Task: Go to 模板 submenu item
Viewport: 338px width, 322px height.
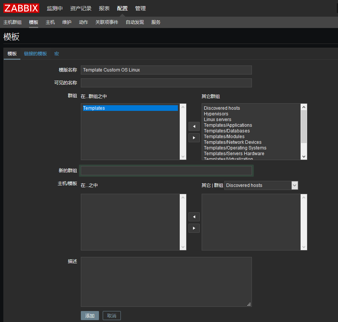Action: click(x=34, y=22)
